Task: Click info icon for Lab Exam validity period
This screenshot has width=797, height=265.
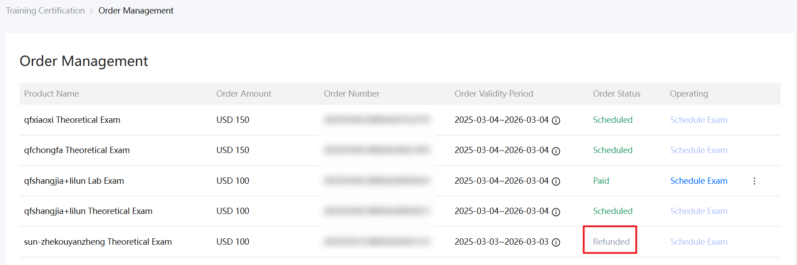Action: click(556, 181)
